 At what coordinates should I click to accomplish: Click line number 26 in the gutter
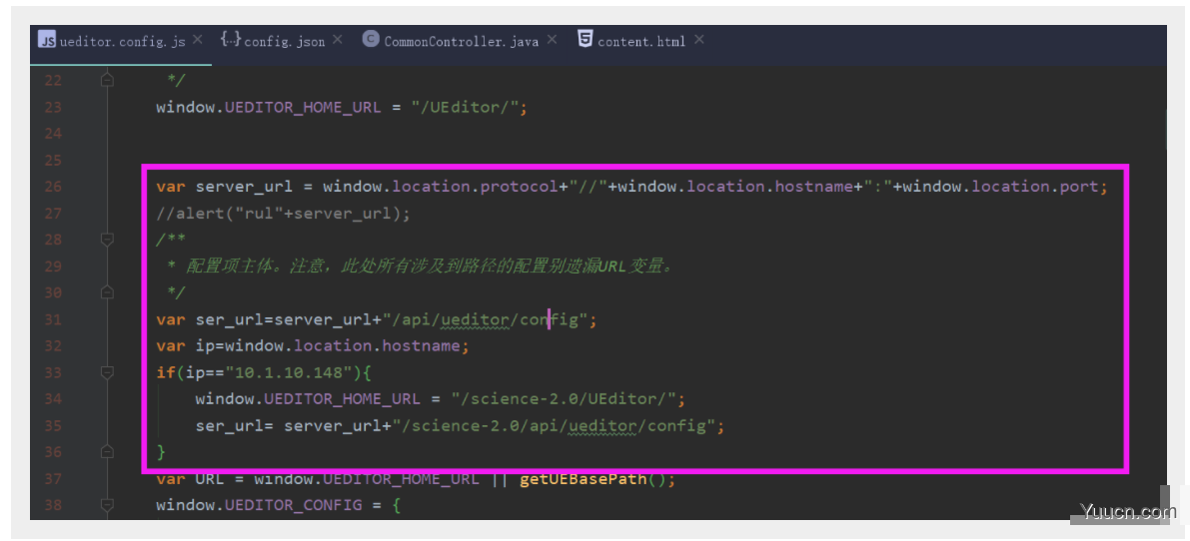52,187
